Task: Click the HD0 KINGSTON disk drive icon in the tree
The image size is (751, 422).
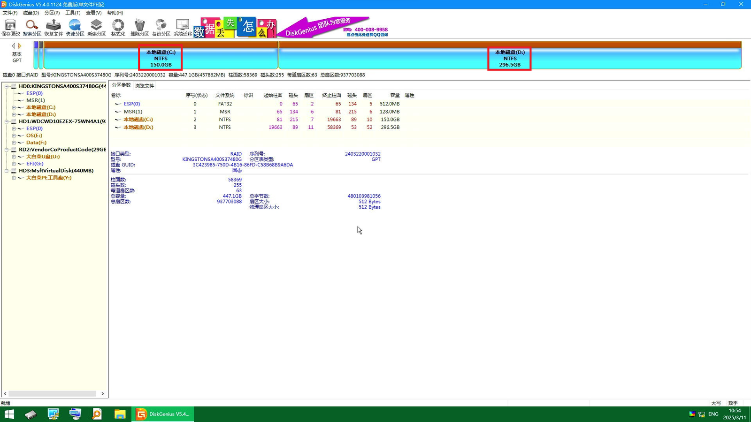Action: (14, 86)
